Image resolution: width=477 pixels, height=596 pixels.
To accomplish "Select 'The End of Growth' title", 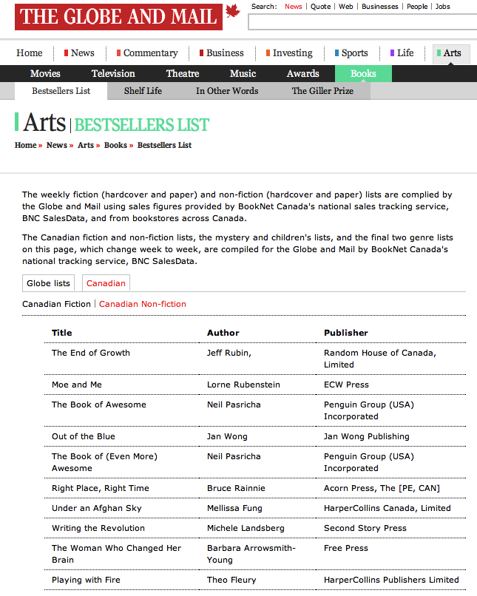I will 91,353.
